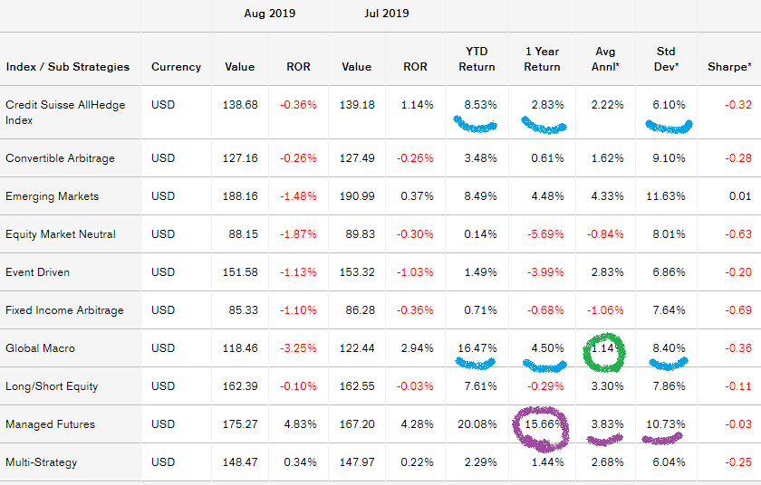Viewport: 761px width, 485px height.
Task: Click the 4.33% Avg Annl cell
Action: [608, 196]
